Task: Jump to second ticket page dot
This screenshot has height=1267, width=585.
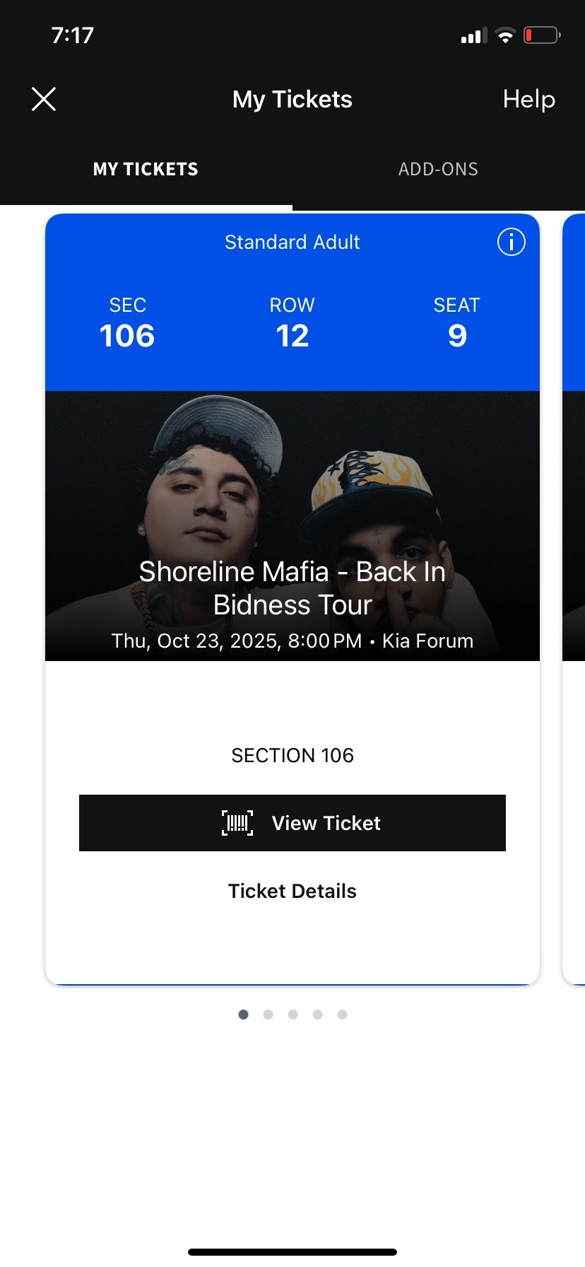Action: tap(268, 1015)
